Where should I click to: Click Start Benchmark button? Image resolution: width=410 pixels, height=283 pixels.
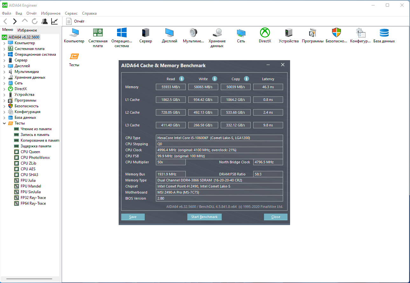coord(205,217)
